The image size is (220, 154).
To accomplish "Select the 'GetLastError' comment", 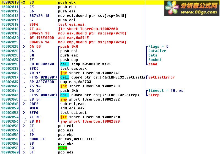I will pyautogui.click(x=162, y=77).
